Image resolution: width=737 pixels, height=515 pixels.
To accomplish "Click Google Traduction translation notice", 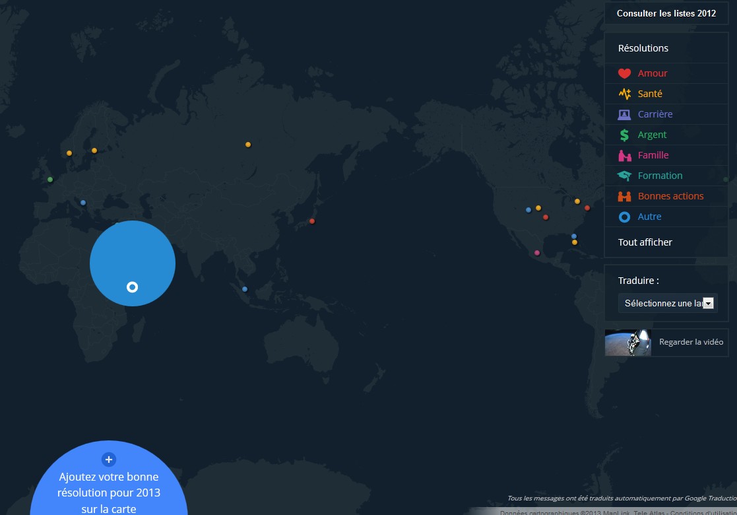I will coord(622,498).
